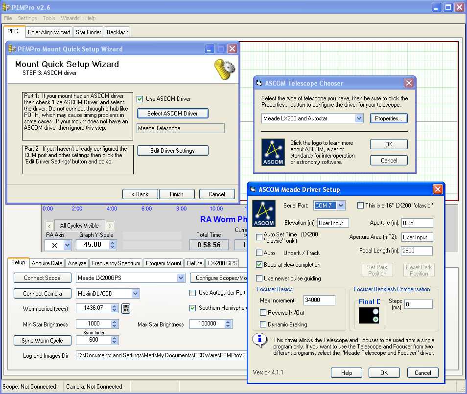This screenshot has height=394, width=467.
Task: Open the Tools menu
Action: pos(49,18)
